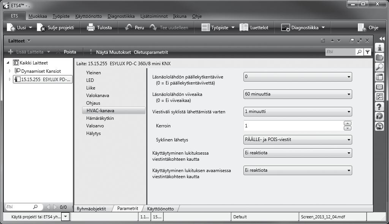Click the panel expand diagonal arrows icon
The image size is (389, 224).
359,40
